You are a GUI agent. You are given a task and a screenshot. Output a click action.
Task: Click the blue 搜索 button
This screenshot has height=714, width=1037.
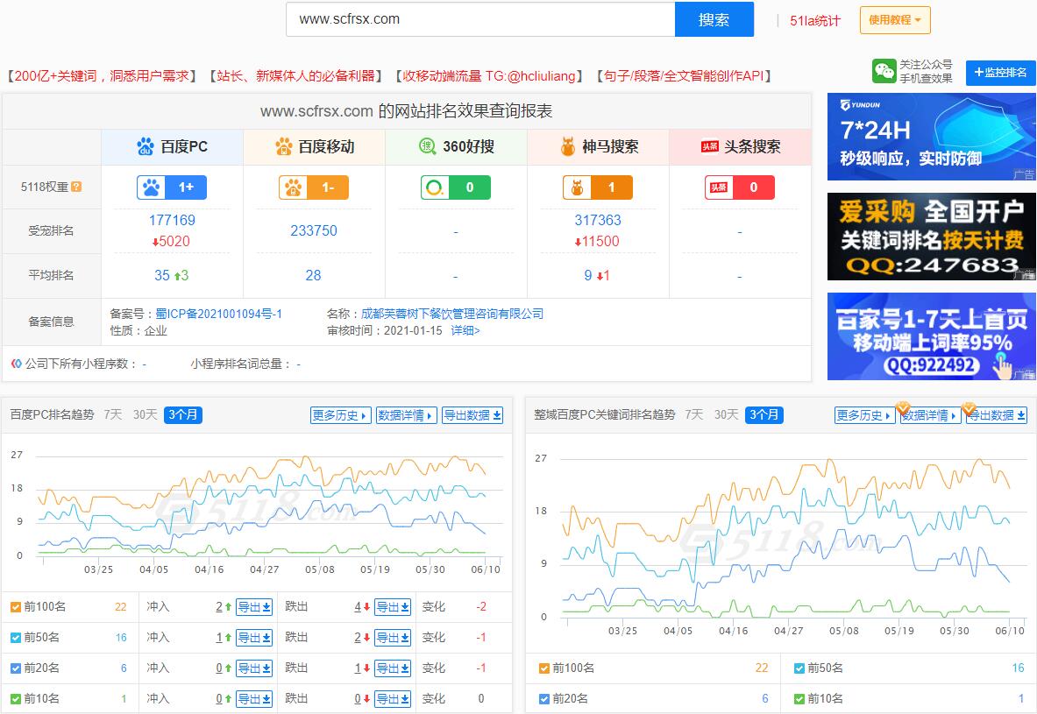click(x=714, y=18)
